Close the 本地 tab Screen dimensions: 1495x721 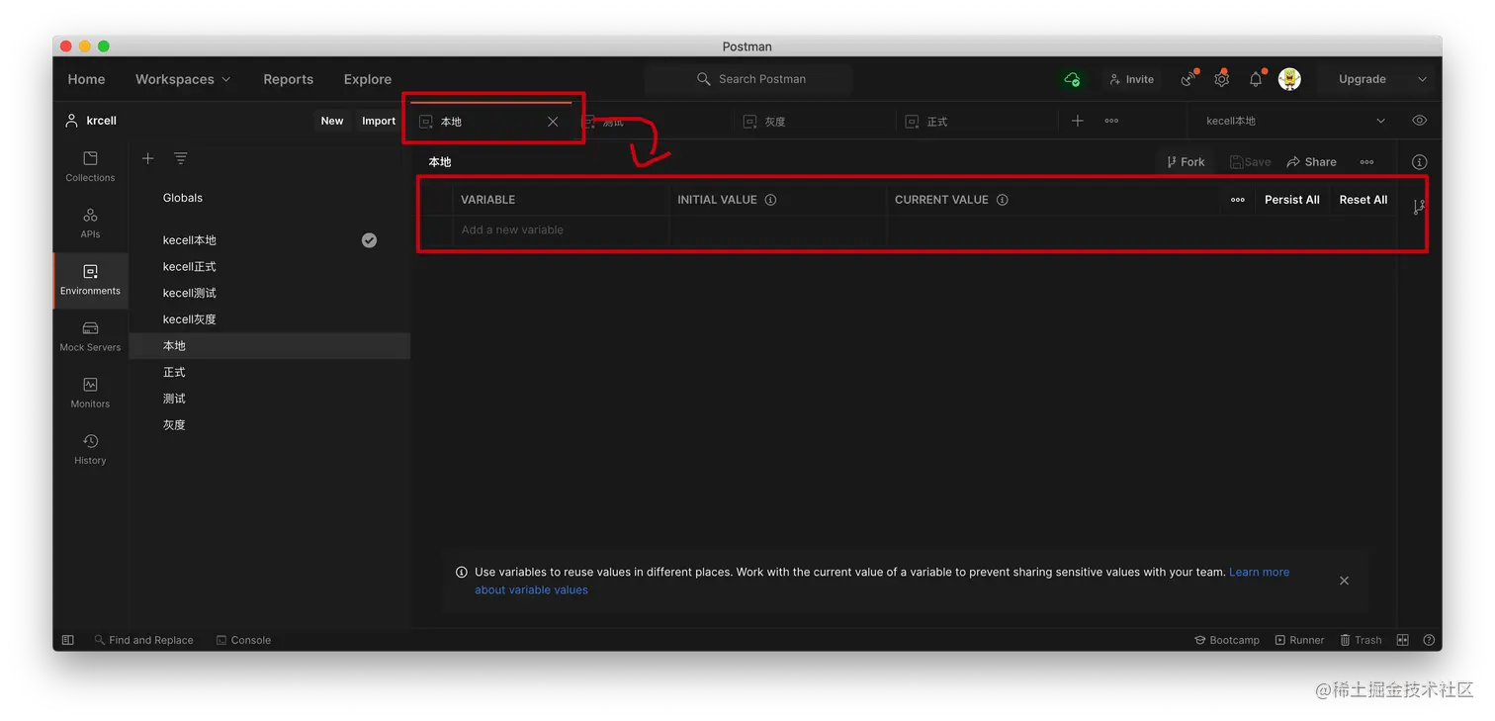pos(553,122)
